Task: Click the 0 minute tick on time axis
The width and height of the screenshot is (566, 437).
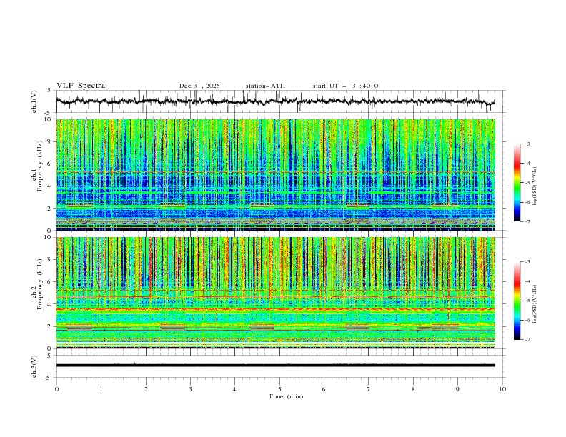Action: tap(56, 388)
